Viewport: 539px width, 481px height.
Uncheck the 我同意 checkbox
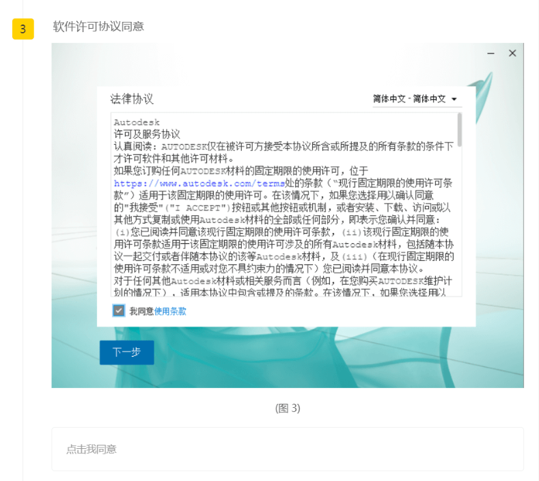119,311
